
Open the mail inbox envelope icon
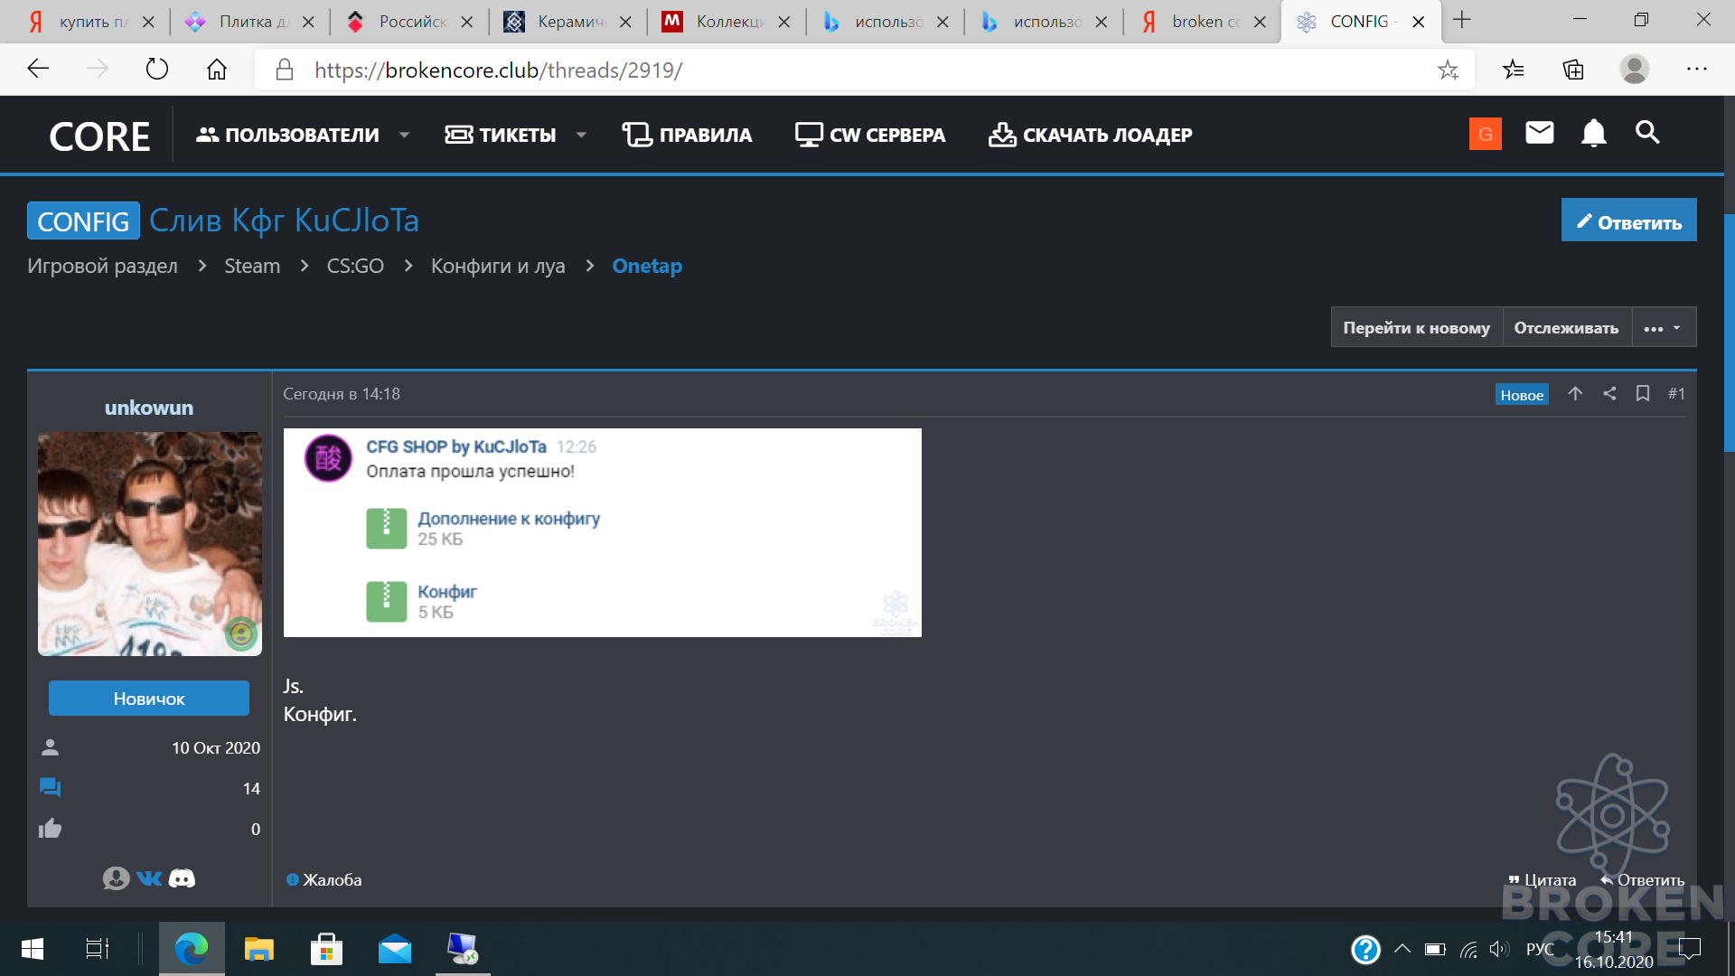1539,134
